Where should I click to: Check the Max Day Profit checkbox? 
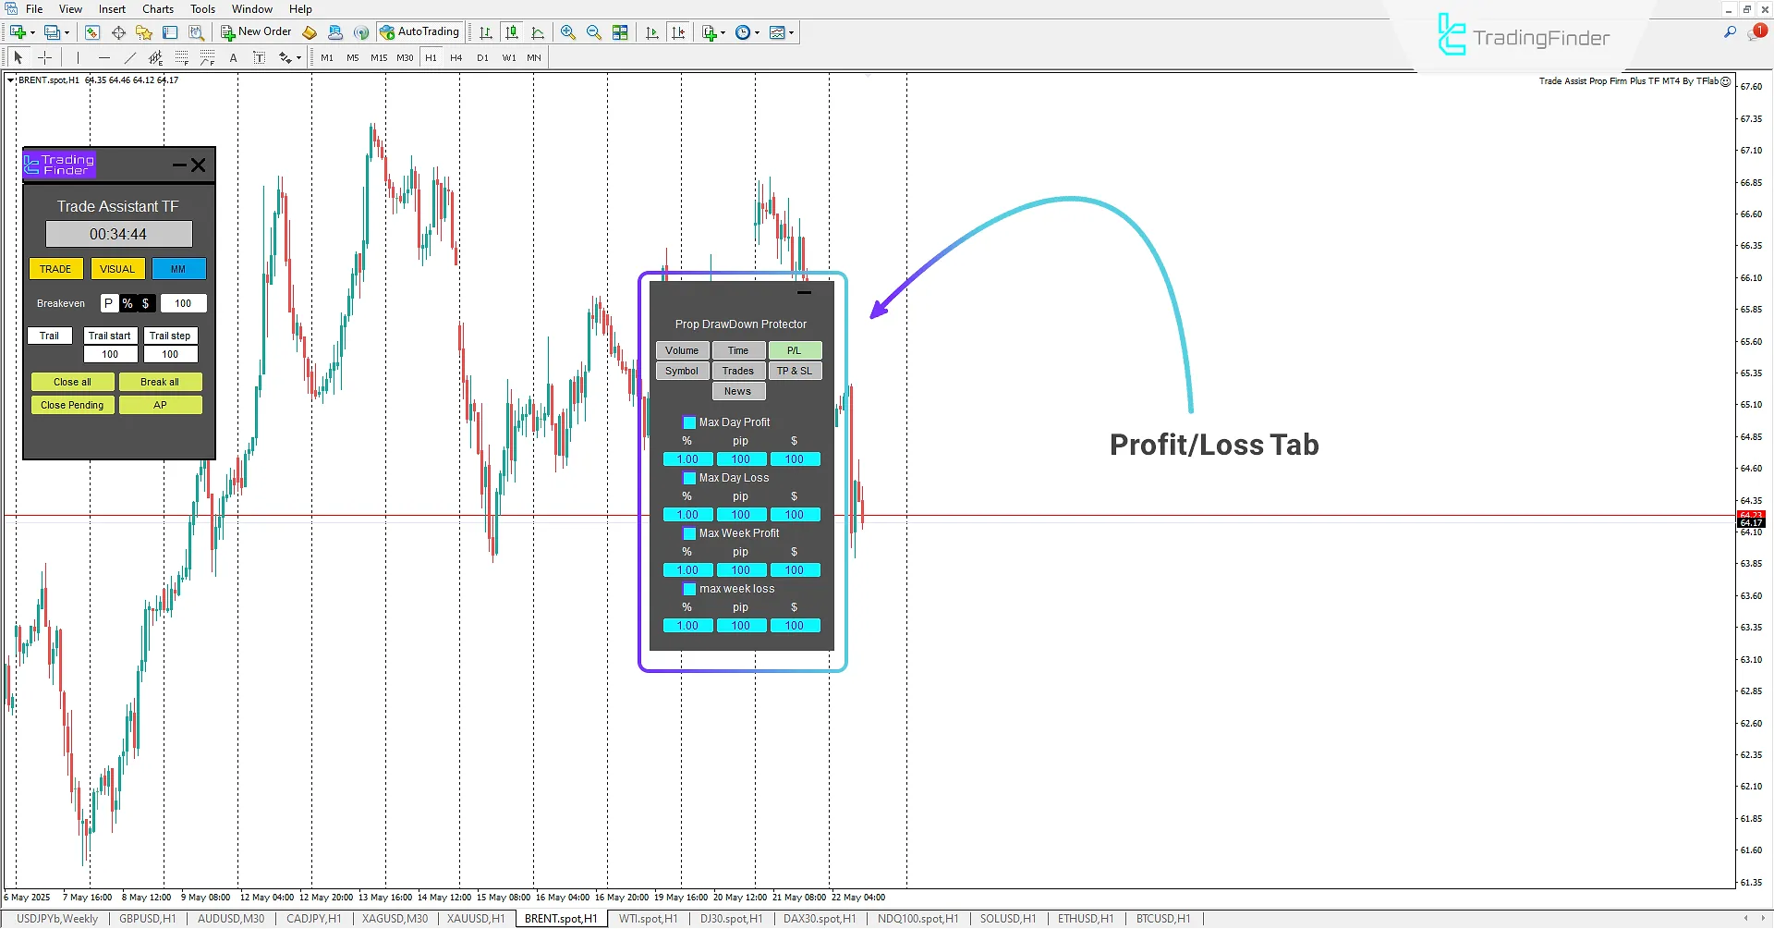689,422
